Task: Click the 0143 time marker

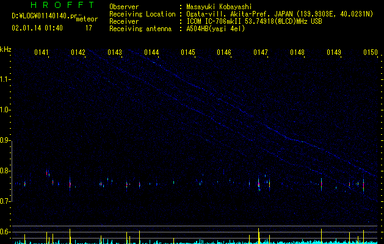Action: (115, 52)
